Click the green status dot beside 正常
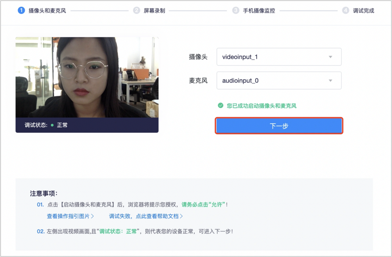 point(52,125)
